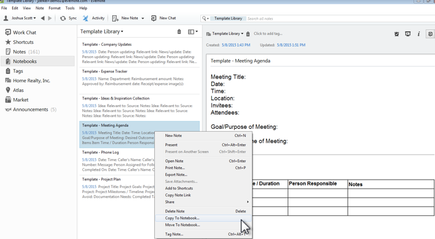Select New Note in the context menu
The image size is (435, 239).
click(203, 136)
